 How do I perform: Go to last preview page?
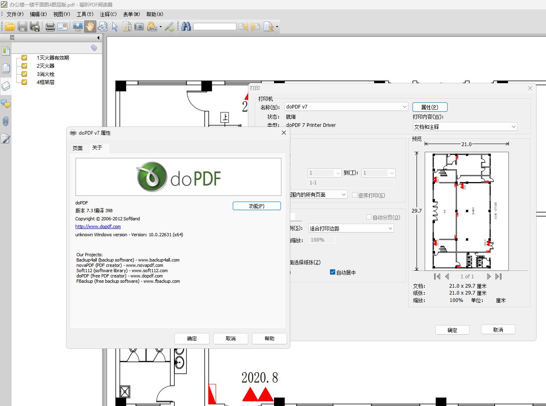tap(498, 277)
